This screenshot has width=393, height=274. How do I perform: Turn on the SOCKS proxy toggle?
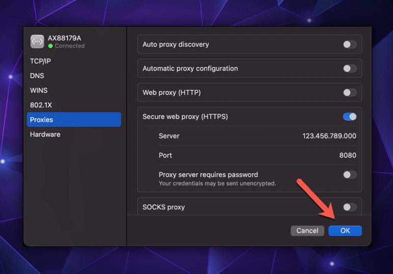[x=350, y=207]
